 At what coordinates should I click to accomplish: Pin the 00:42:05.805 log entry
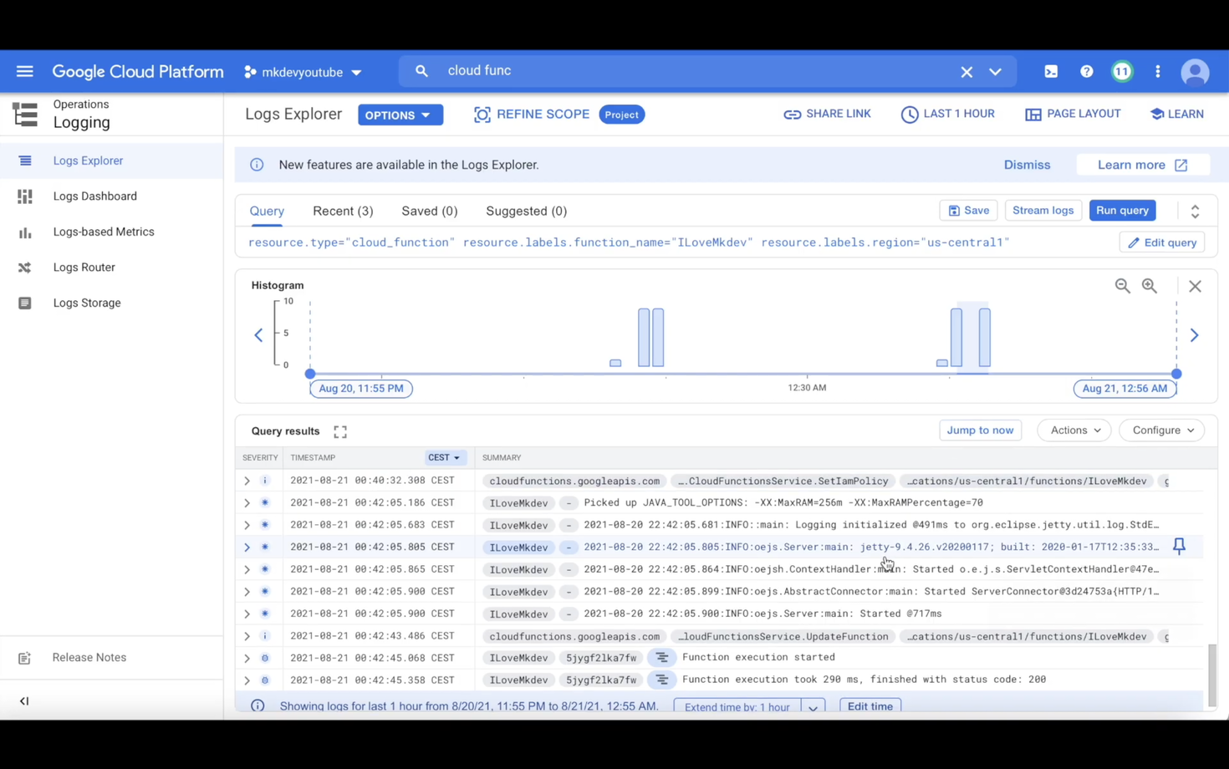point(1179,547)
